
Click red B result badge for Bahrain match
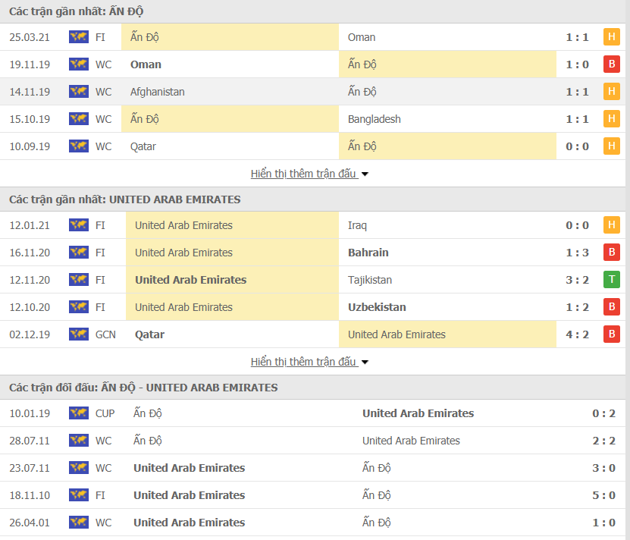coord(611,253)
